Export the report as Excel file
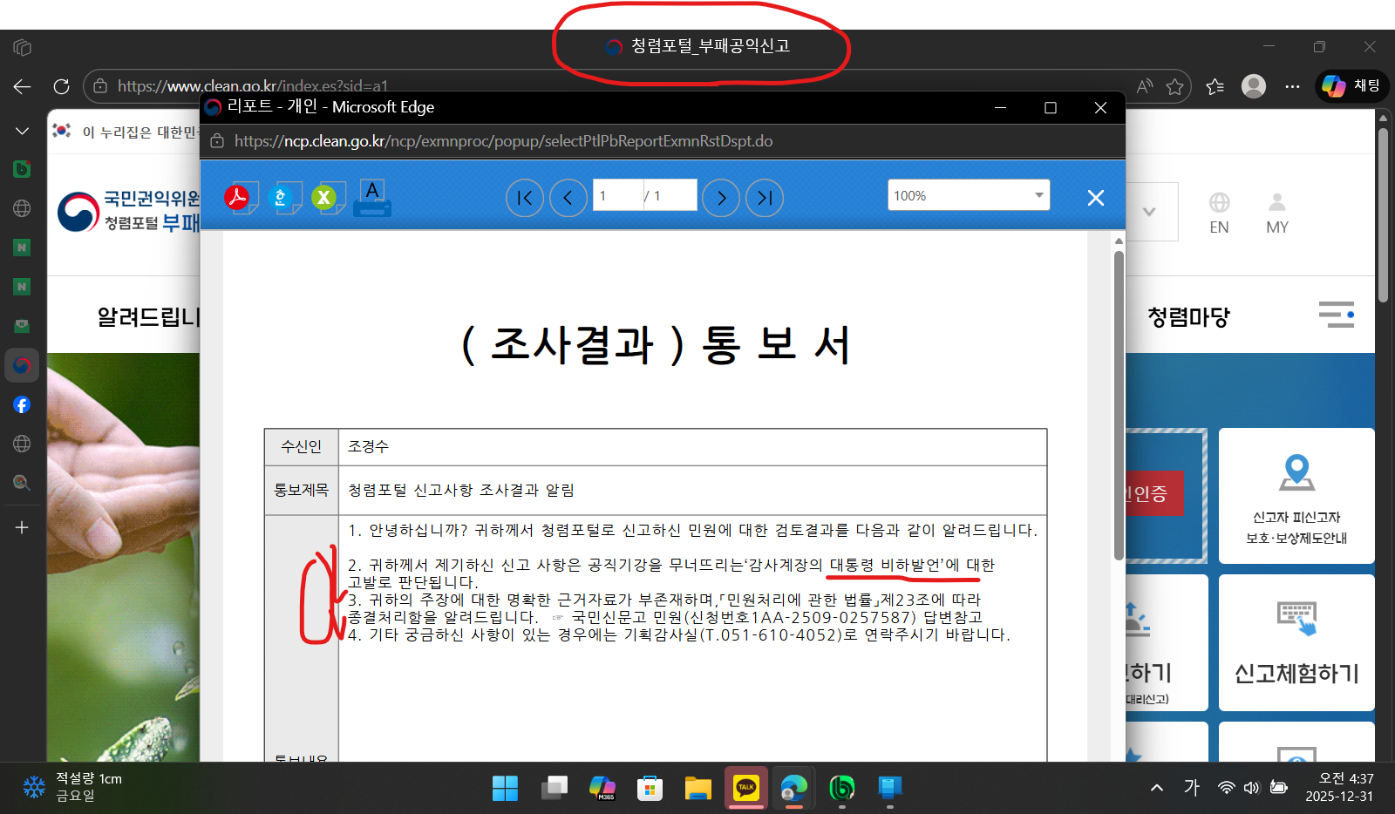Viewport: 1395px width, 814px height. coord(327,198)
